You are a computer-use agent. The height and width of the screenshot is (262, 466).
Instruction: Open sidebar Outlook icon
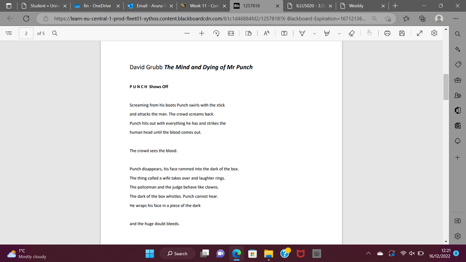(x=458, y=126)
